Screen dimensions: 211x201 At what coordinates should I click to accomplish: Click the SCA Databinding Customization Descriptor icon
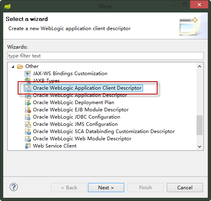[x=28, y=131]
